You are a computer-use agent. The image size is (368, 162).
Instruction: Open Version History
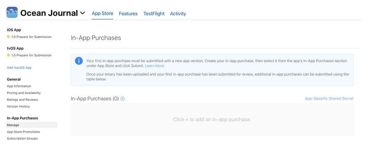(18, 107)
